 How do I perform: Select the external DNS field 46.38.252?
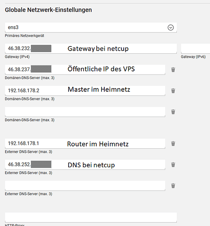pos(85,165)
